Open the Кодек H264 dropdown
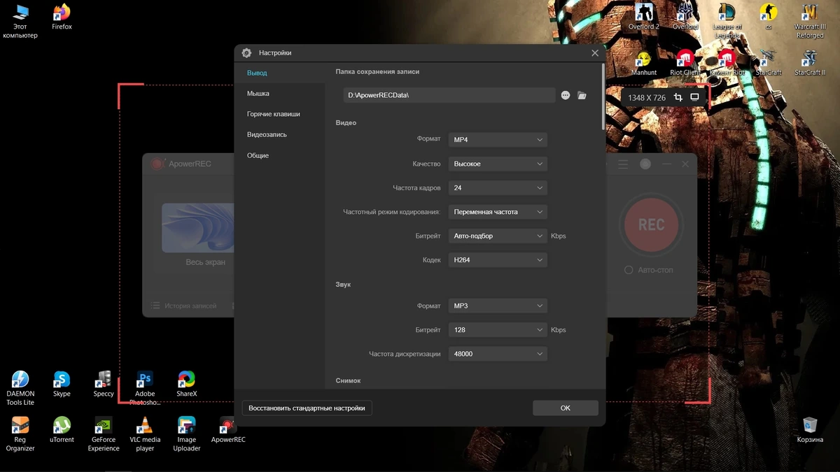The height and width of the screenshot is (472, 840). tap(498, 260)
